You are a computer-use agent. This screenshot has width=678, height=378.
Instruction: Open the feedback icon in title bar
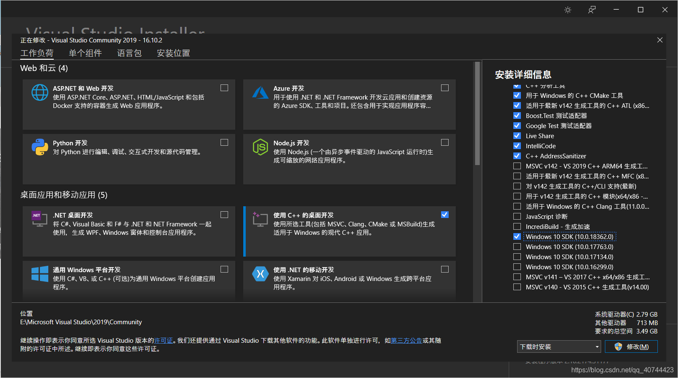point(592,10)
